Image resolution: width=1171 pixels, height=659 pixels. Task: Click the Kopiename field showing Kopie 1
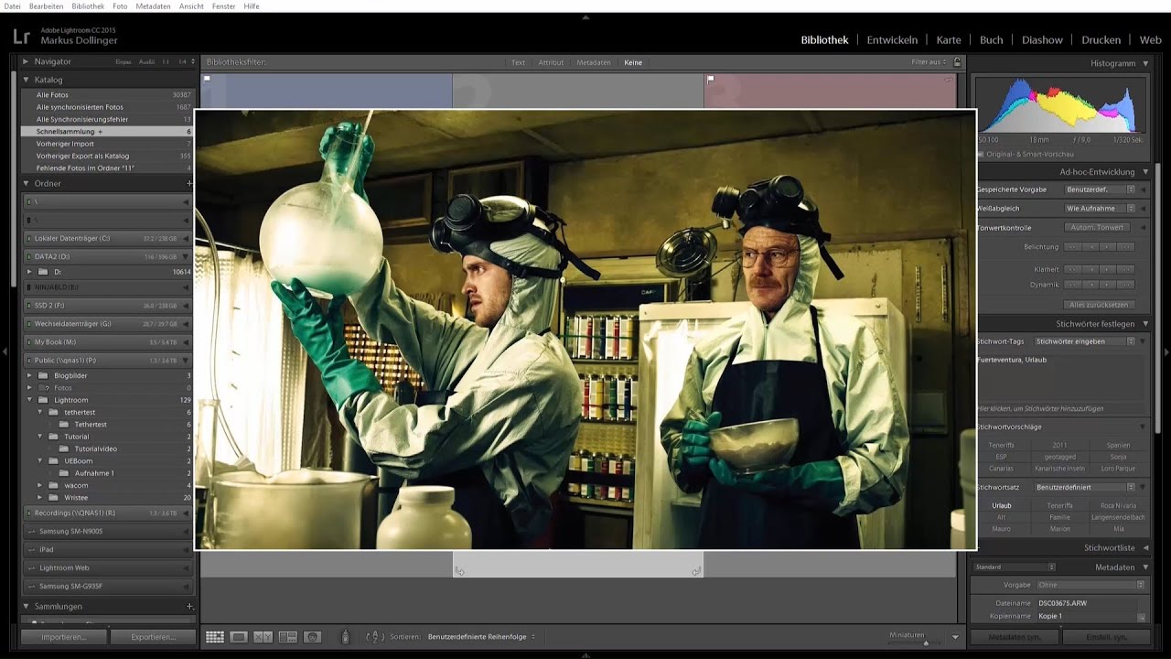[x=1086, y=616]
